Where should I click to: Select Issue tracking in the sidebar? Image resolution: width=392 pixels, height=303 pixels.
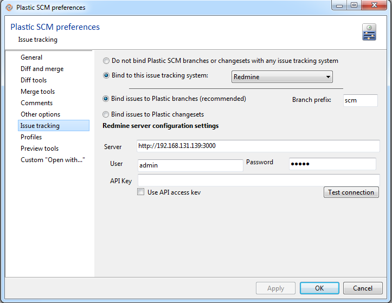click(x=54, y=126)
